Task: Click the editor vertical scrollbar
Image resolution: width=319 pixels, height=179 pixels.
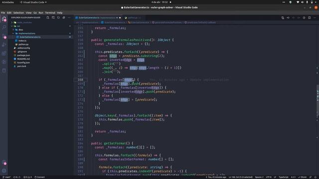Action: click(318, 99)
